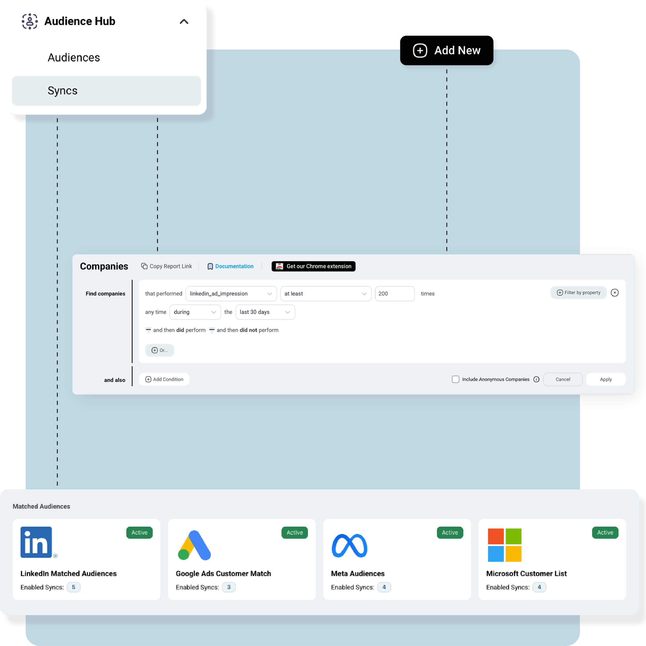Open the 'during' time dropdown
The height and width of the screenshot is (646, 646).
pyautogui.click(x=195, y=312)
